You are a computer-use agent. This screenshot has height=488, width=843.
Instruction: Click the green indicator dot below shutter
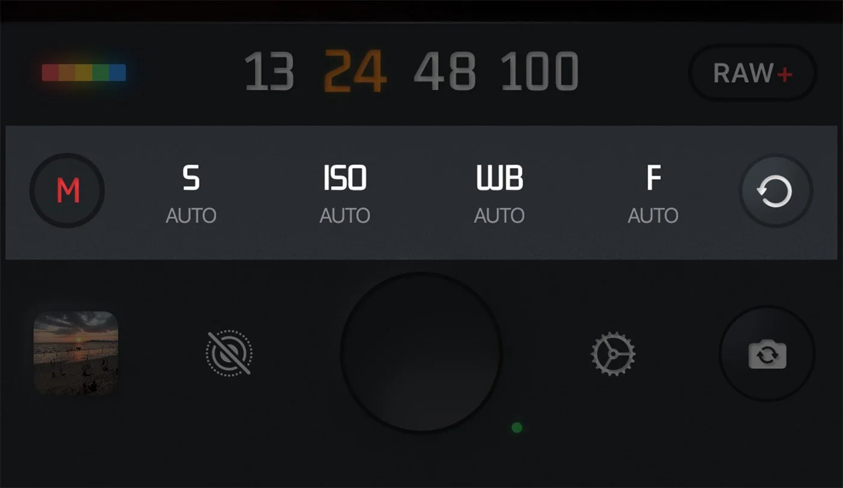tap(517, 428)
